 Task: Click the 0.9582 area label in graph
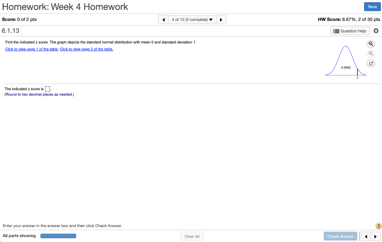click(346, 67)
